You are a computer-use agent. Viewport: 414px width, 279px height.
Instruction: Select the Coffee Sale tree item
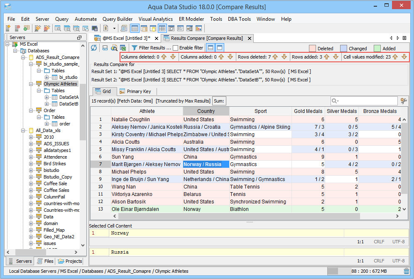point(55,184)
